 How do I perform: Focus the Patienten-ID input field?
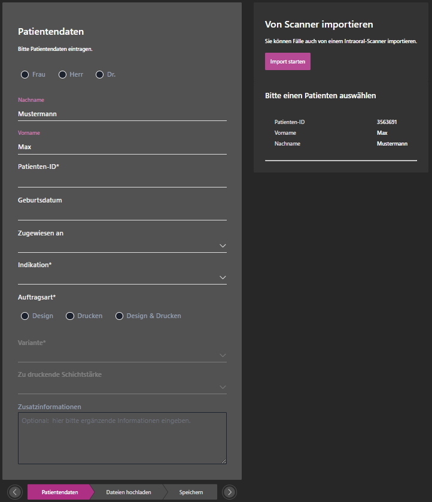point(122,180)
